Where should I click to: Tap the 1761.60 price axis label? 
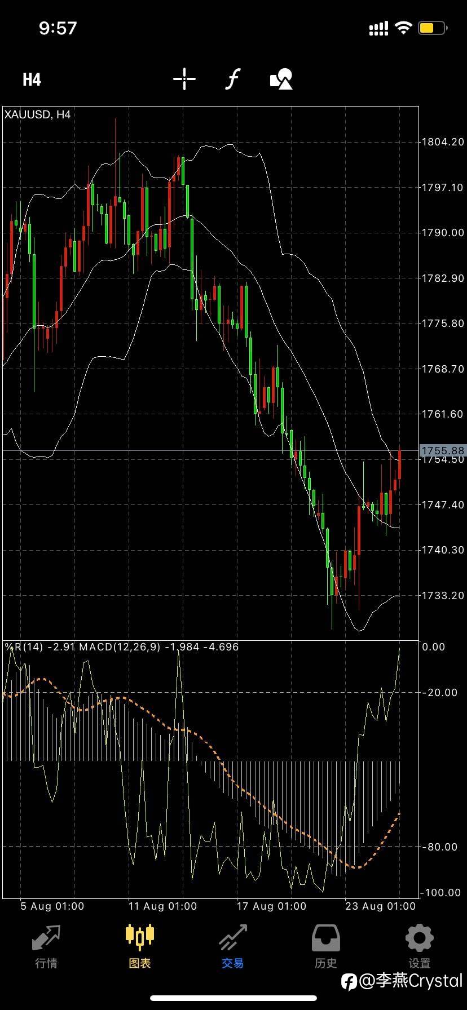click(x=443, y=414)
